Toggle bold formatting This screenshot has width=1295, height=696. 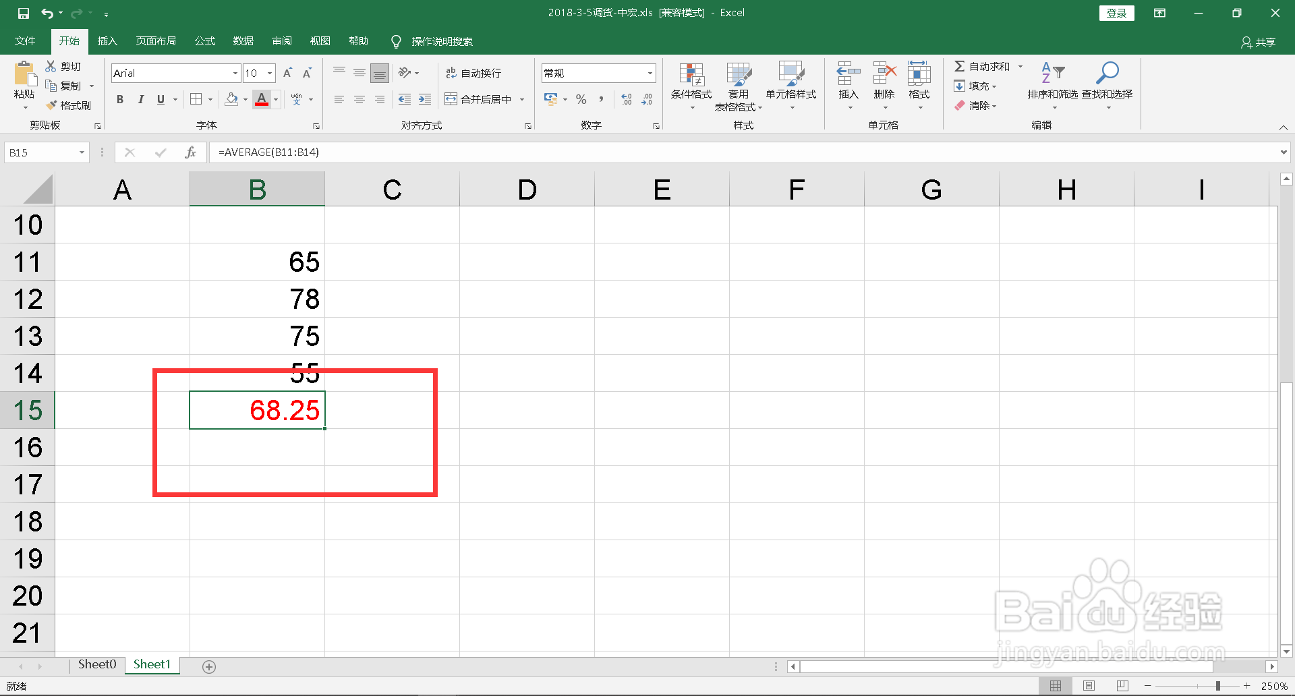(120, 99)
